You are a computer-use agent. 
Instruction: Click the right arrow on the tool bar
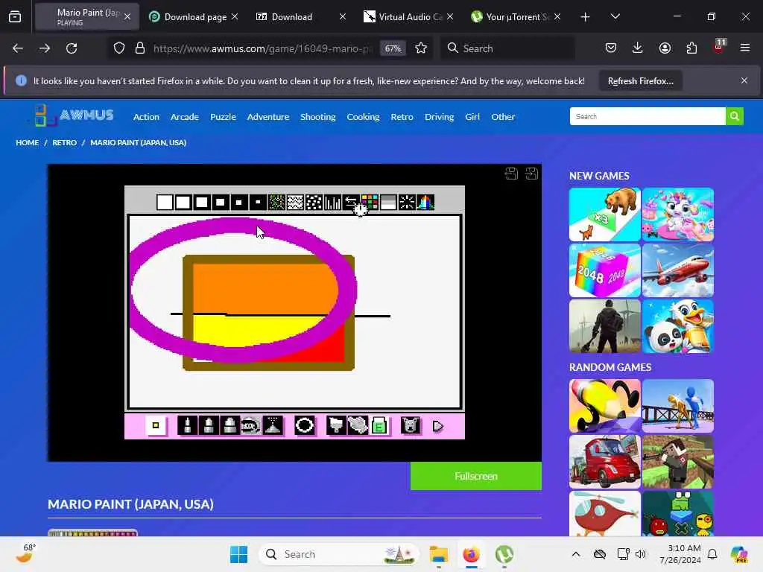click(x=437, y=426)
